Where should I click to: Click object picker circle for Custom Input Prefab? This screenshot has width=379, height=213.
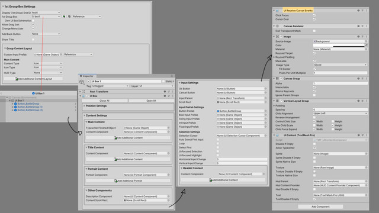[x=61, y=54]
